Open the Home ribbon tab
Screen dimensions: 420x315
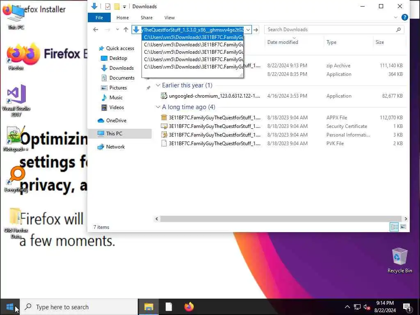tap(123, 18)
